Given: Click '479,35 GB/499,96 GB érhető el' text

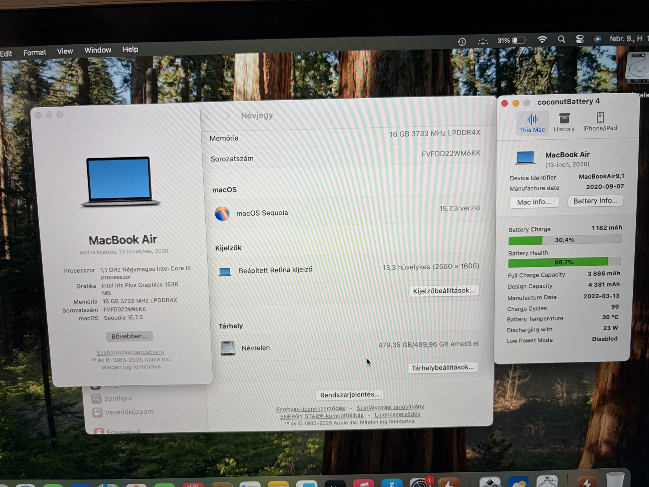Looking at the screenshot, I should (x=428, y=344).
